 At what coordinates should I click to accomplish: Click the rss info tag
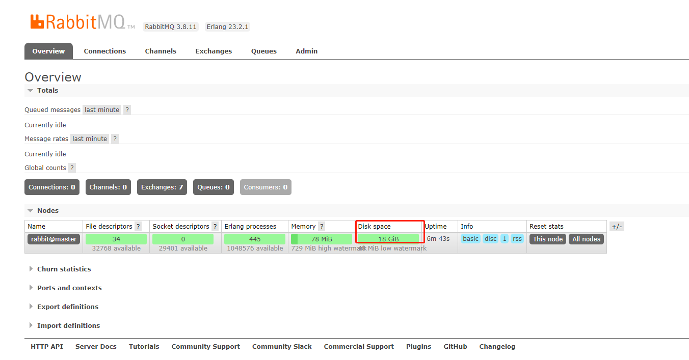[x=517, y=239]
